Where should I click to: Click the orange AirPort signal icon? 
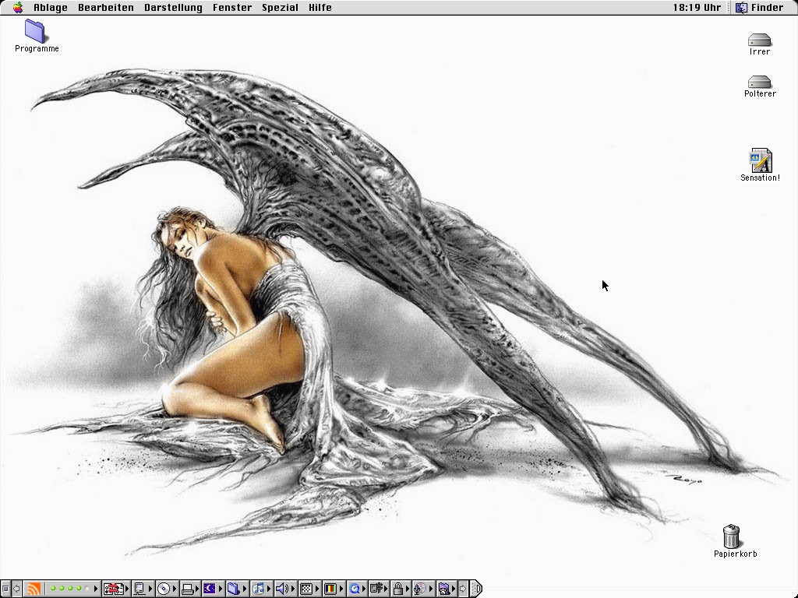[33, 589]
